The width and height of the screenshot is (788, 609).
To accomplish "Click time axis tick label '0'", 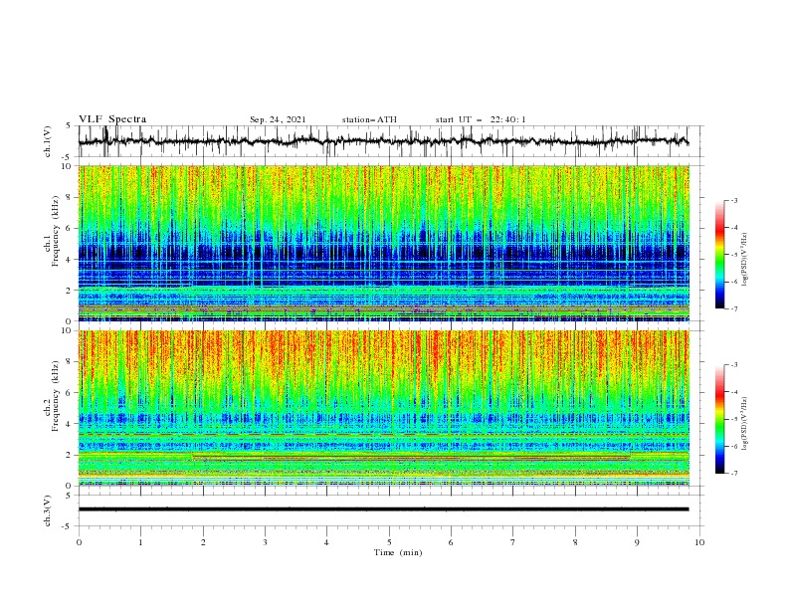I will [x=79, y=542].
